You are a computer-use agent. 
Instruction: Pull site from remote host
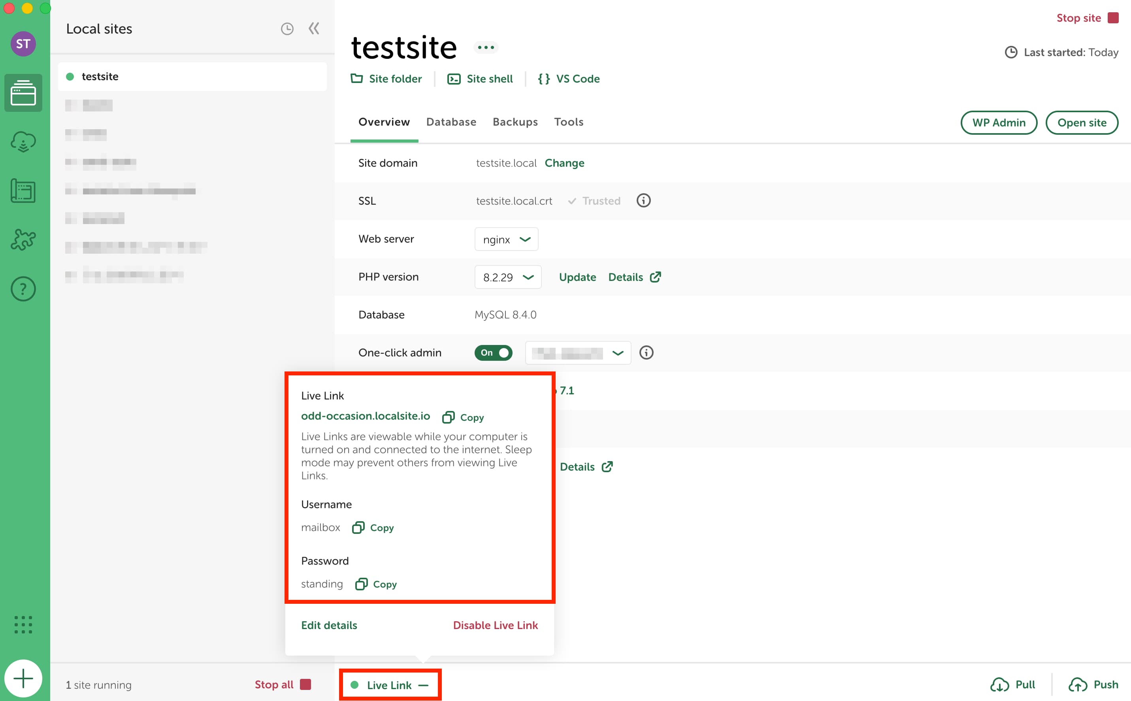click(x=1013, y=685)
